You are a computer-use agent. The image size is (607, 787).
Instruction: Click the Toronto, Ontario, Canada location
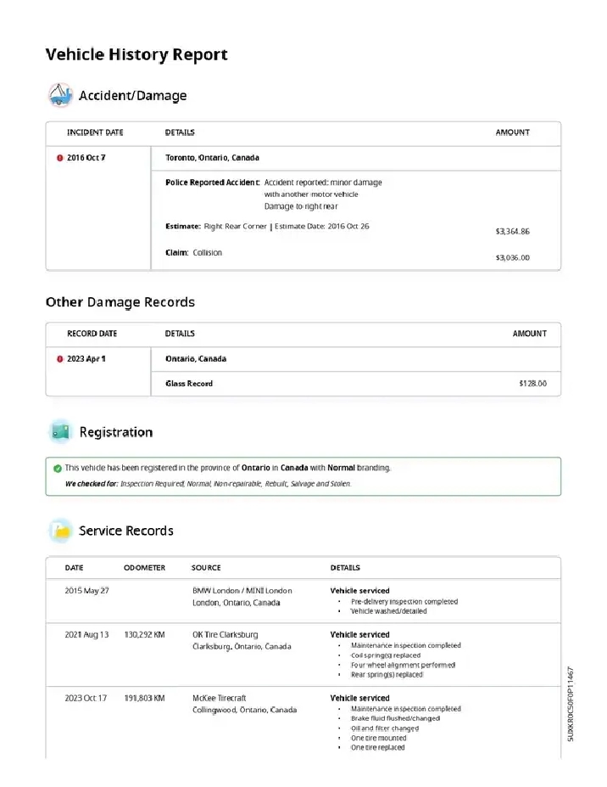tap(212, 158)
